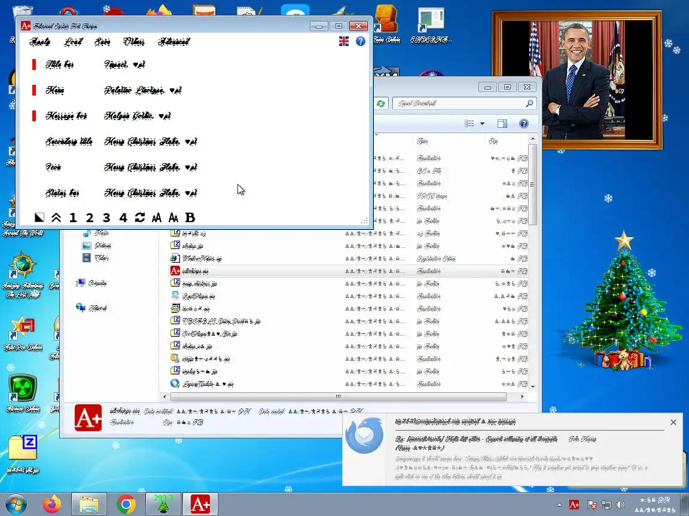The width and height of the screenshot is (689, 516).
Task: Click Explorer vertical scrollbar thumb
Action: click(532, 185)
